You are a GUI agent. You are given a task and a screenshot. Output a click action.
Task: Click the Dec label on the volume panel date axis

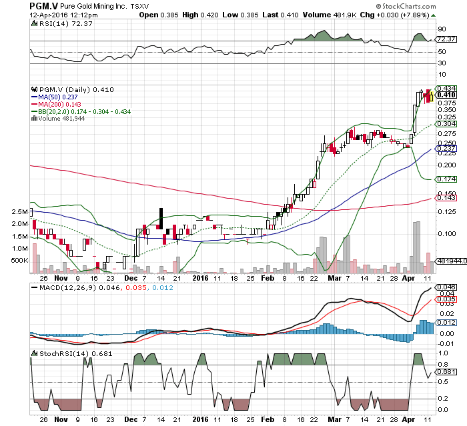point(131,278)
